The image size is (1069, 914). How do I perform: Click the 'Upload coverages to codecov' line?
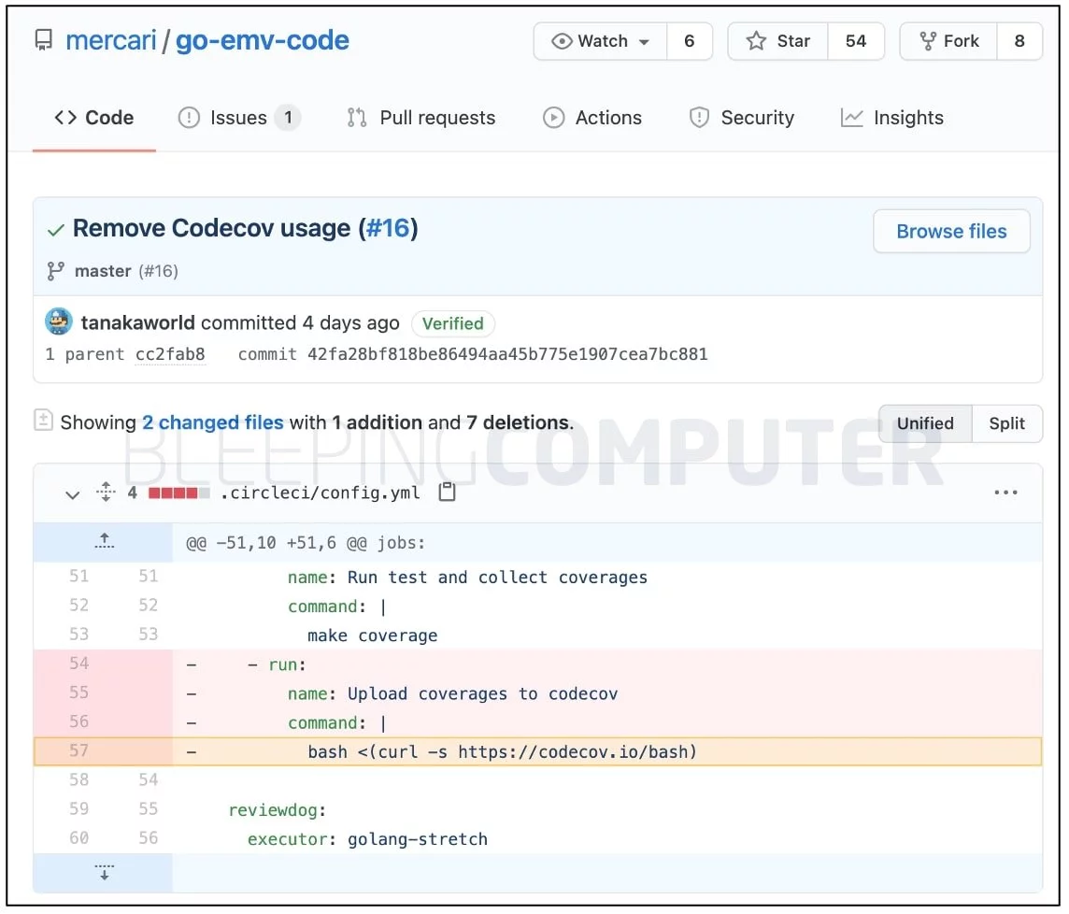(x=452, y=693)
